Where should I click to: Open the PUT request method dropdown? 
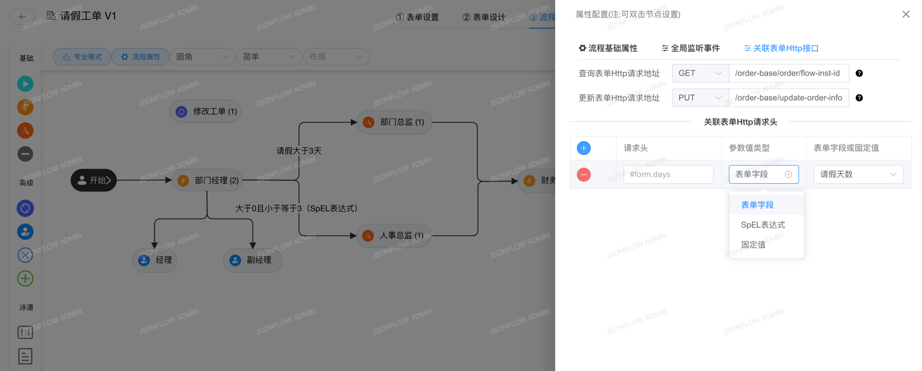[700, 98]
